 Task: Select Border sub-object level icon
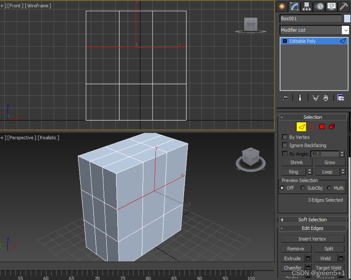[x=311, y=127]
